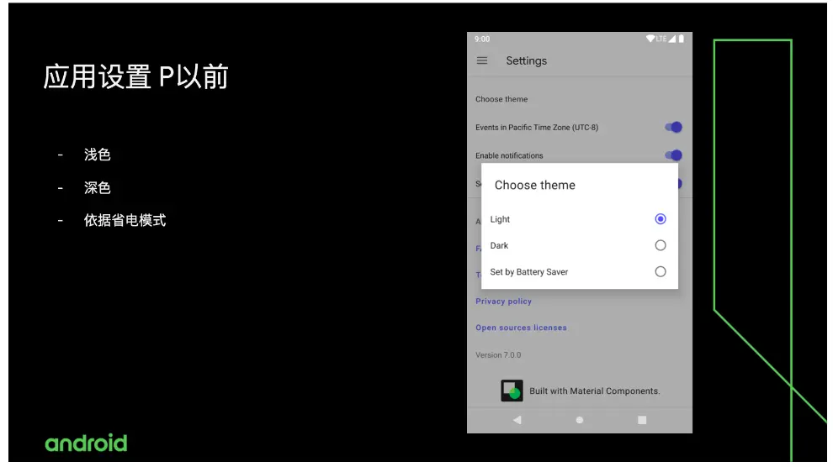The width and height of the screenshot is (833, 467).
Task: Click the Material Components logo icon
Action: tap(512, 391)
